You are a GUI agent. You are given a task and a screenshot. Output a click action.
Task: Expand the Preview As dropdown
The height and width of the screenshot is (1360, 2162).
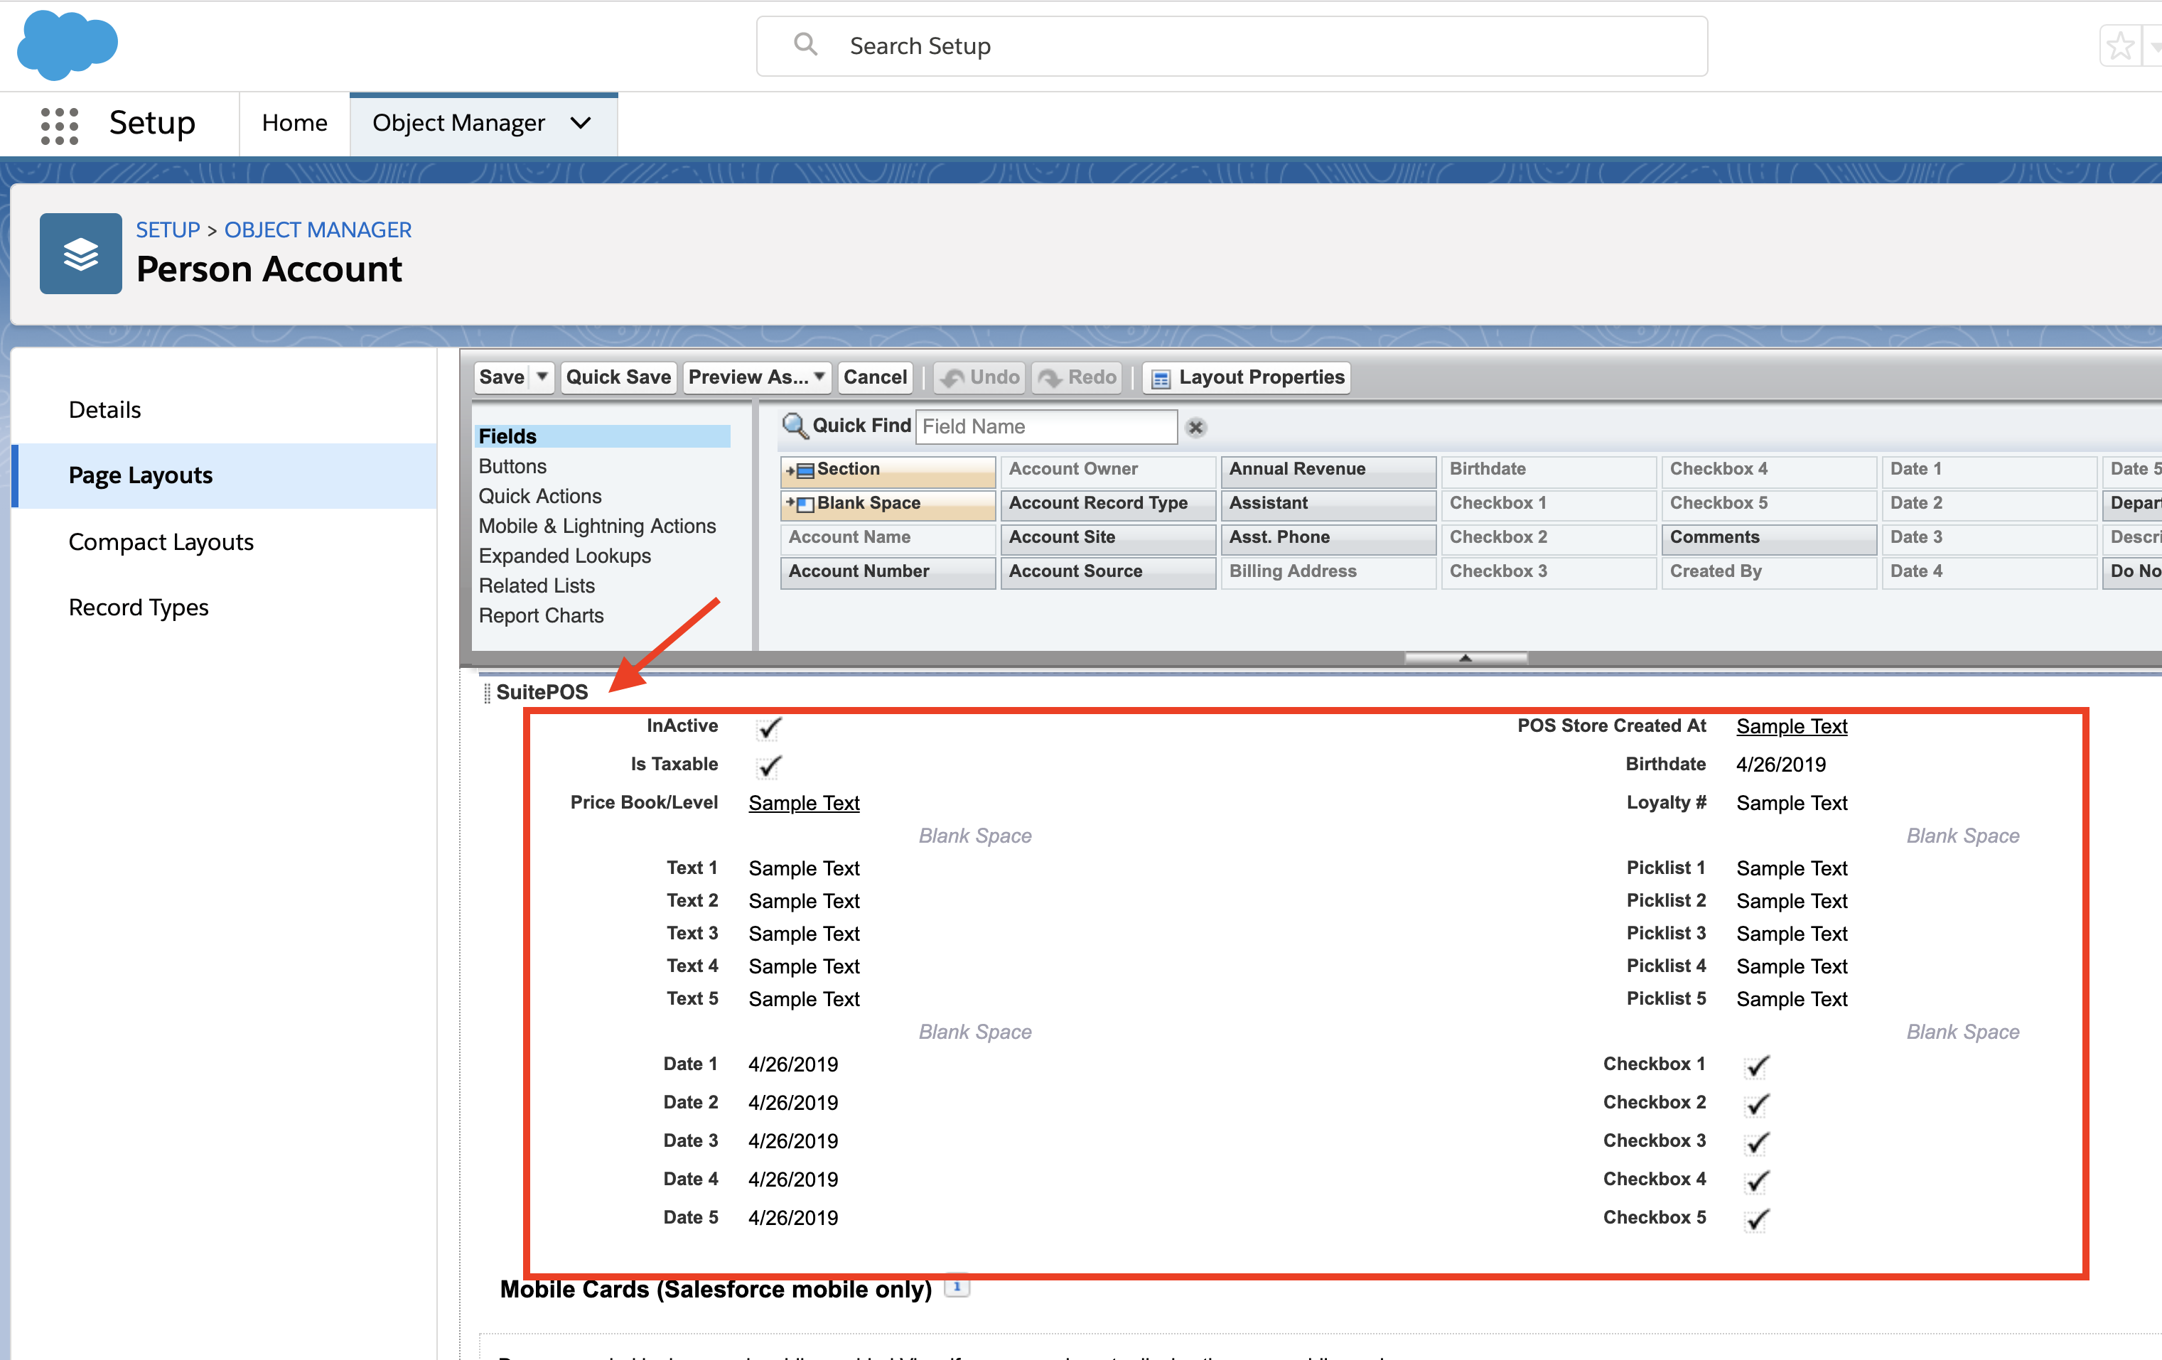click(819, 377)
